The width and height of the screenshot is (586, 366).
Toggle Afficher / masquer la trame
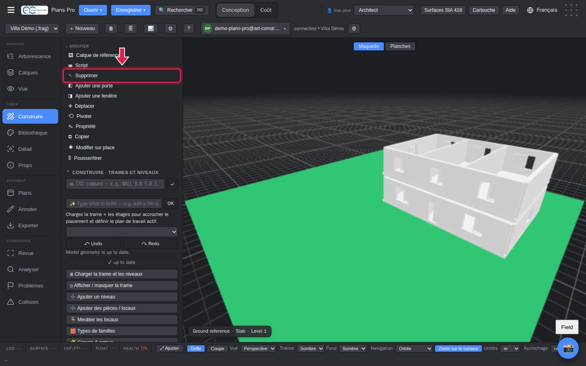pos(122,285)
